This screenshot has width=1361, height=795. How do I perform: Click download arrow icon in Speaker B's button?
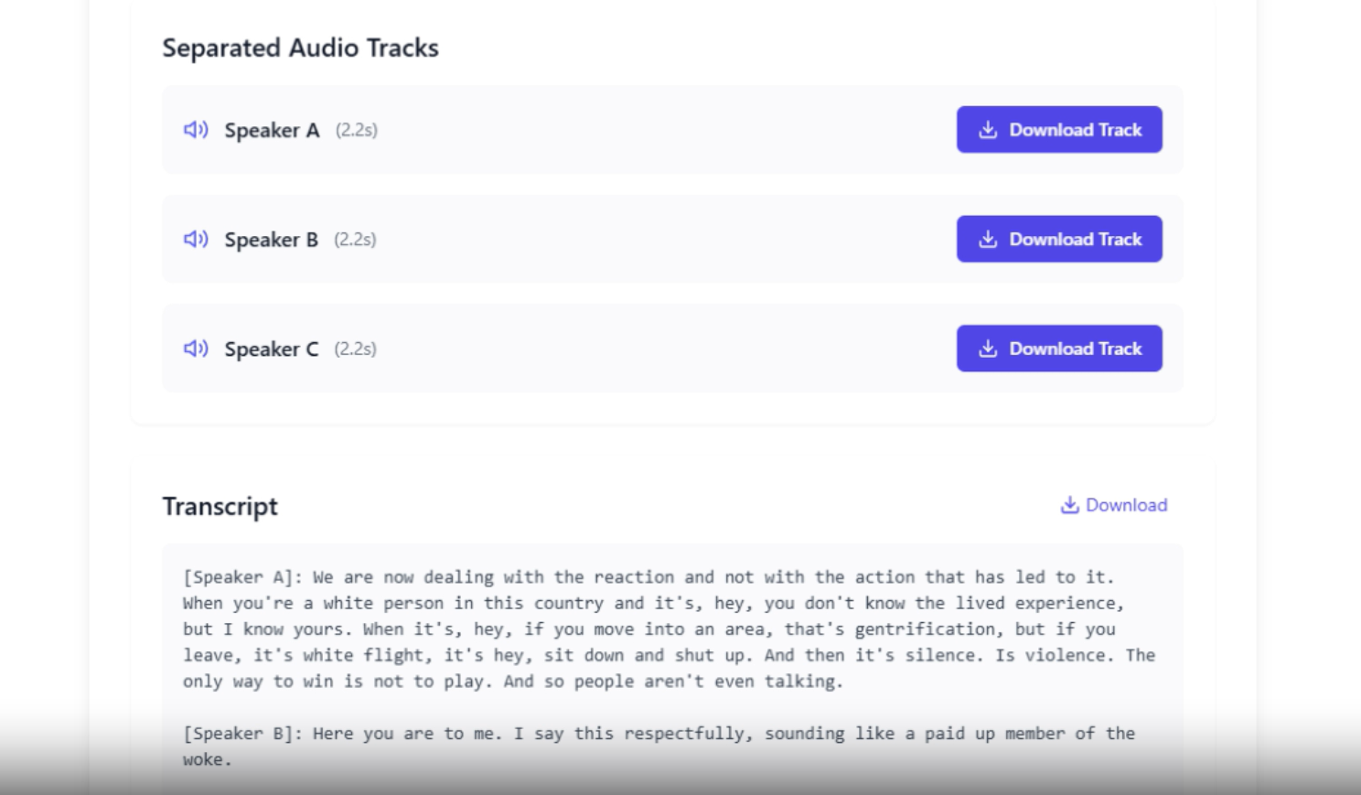coord(988,240)
